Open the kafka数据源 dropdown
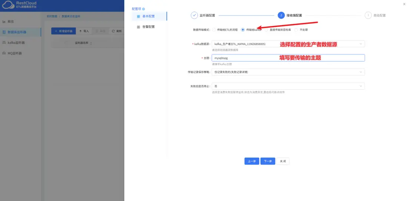 coord(288,44)
